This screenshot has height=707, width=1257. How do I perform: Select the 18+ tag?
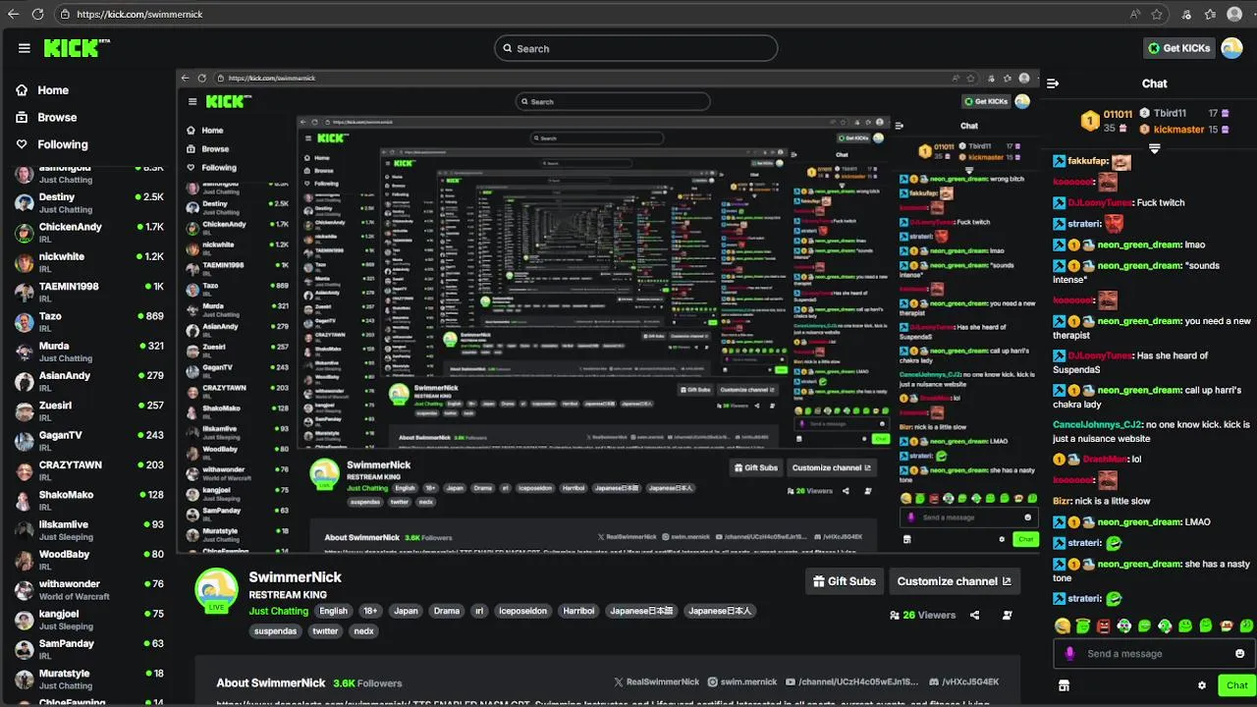(x=370, y=611)
